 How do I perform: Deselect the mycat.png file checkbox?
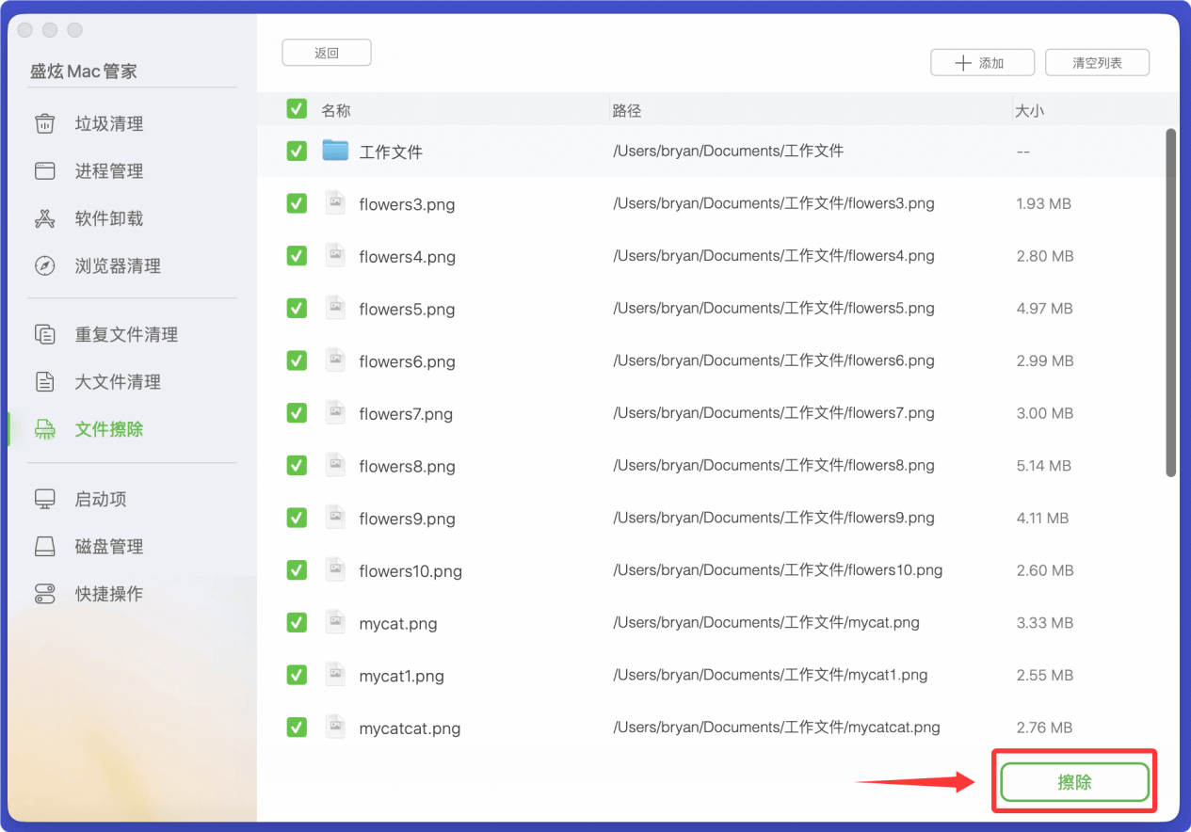tap(297, 622)
